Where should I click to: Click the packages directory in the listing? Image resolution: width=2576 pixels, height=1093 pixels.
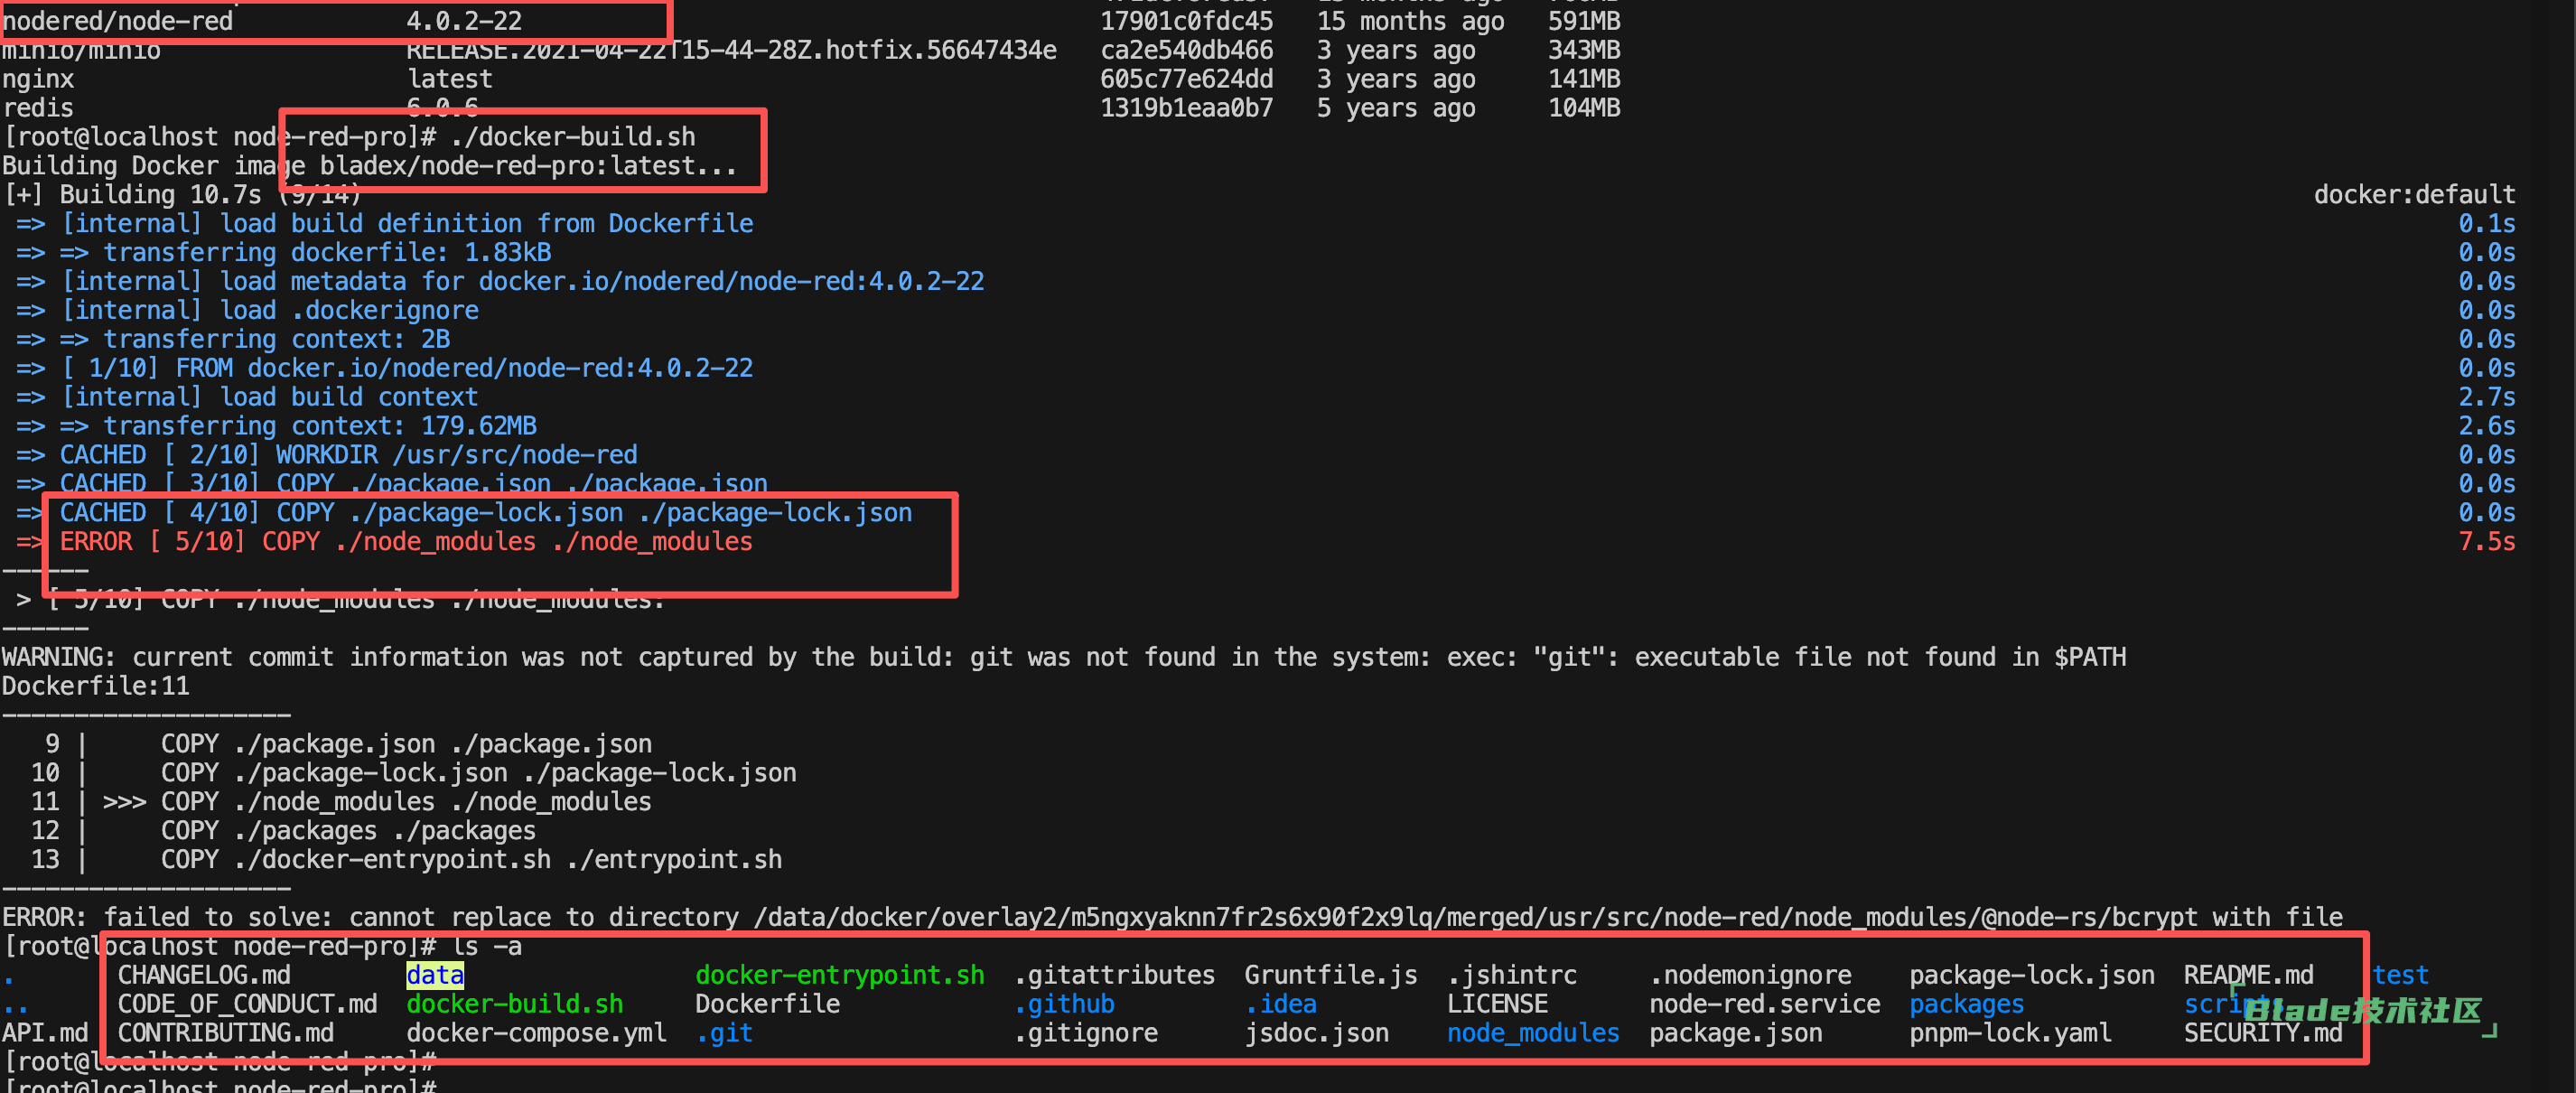[x=1965, y=1004]
